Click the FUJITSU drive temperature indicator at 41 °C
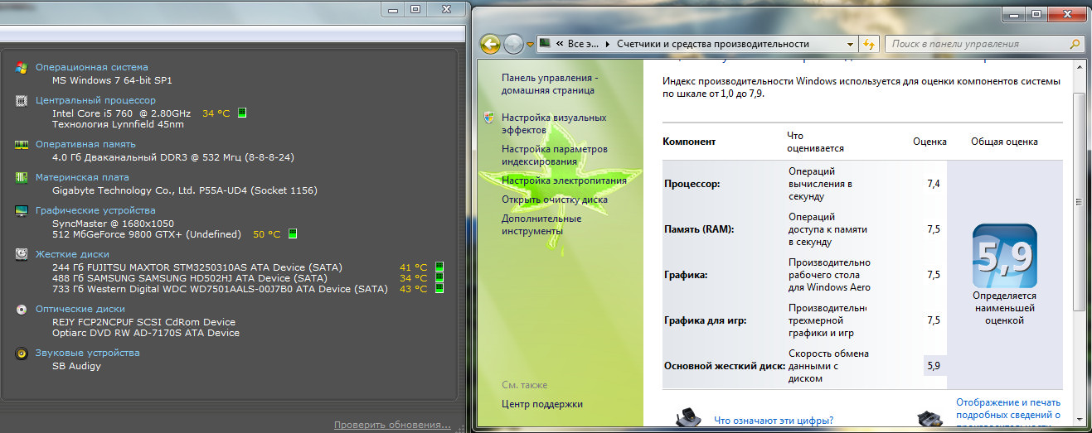Image resolution: width=1092 pixels, height=433 pixels. coord(439,267)
